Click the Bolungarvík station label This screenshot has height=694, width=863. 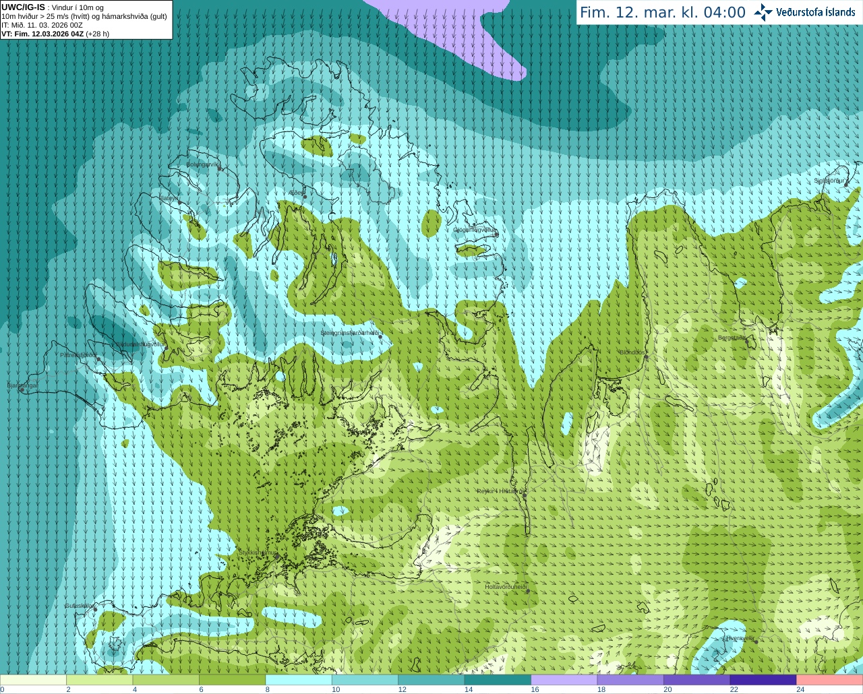(202, 164)
